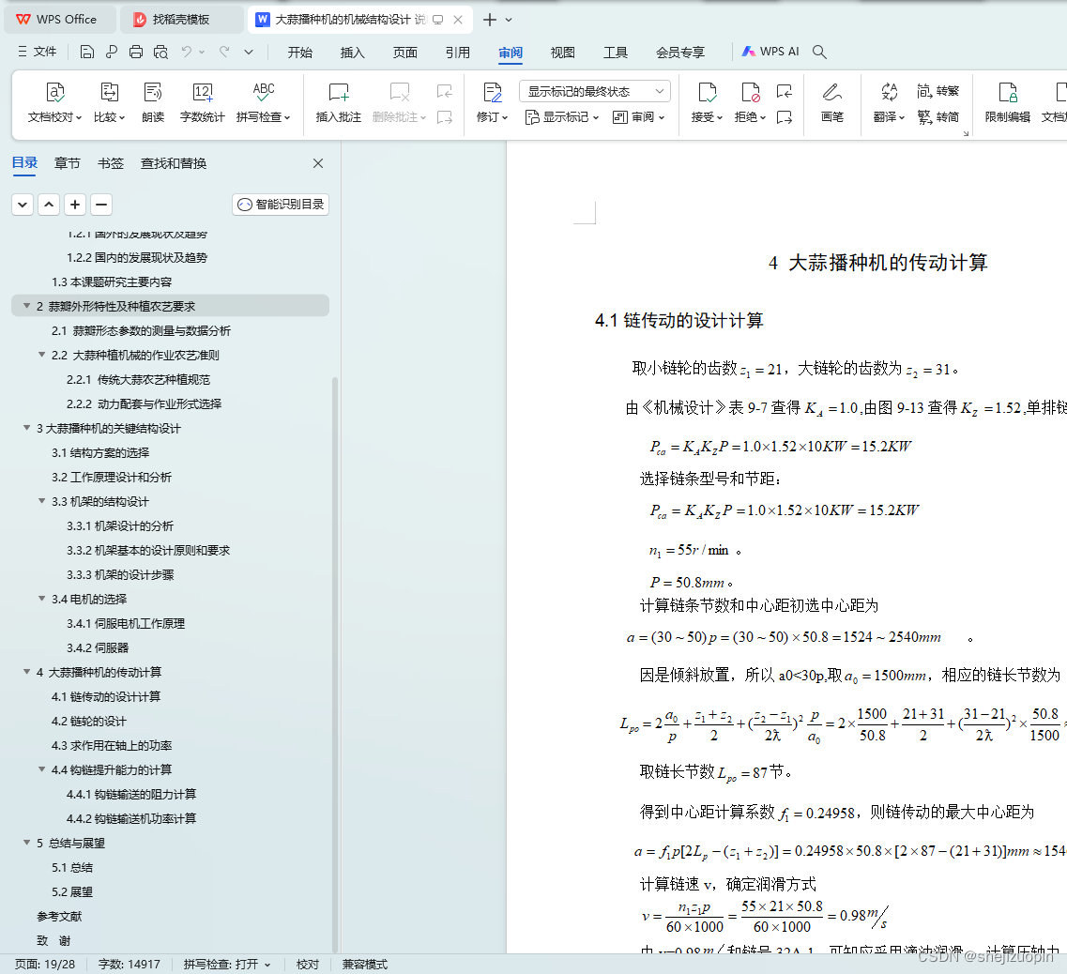Click 插入批注 to insert a comment

tap(338, 103)
